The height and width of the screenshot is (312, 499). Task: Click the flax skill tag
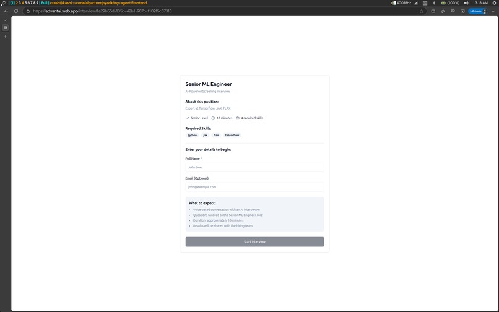pyautogui.click(x=216, y=136)
